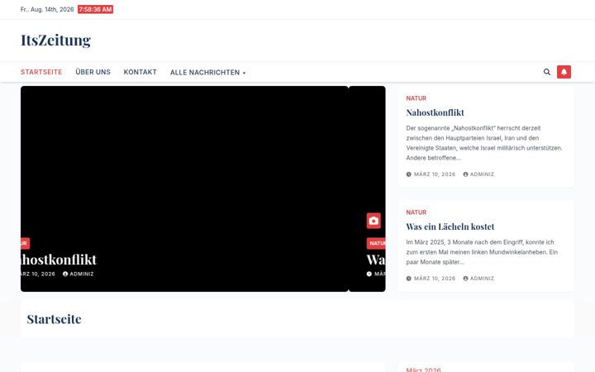Click ADMINIZ author in Was ein Lächeln kostet card
Screen dimensions: 595x372
coord(482,279)
